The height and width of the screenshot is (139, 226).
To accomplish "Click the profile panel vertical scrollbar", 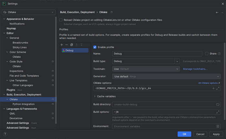I will tap(224, 81).
